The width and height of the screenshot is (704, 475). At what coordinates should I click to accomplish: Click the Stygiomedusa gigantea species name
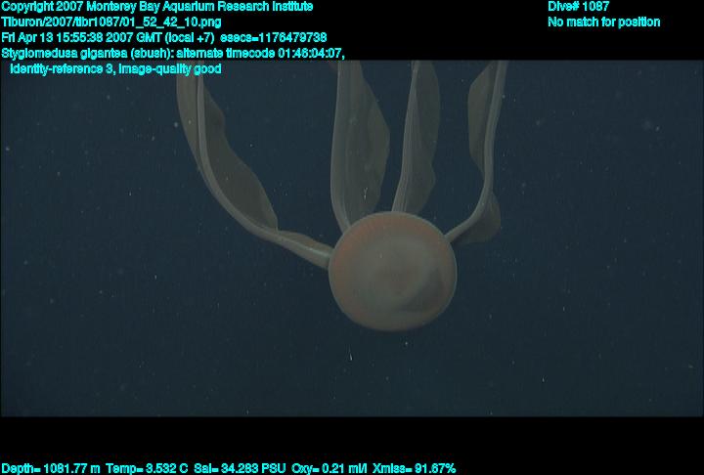pos(66,53)
